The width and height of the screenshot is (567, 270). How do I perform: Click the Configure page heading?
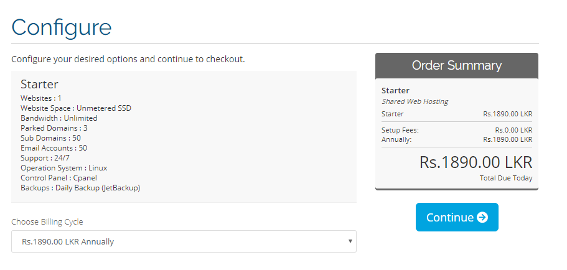click(x=62, y=27)
